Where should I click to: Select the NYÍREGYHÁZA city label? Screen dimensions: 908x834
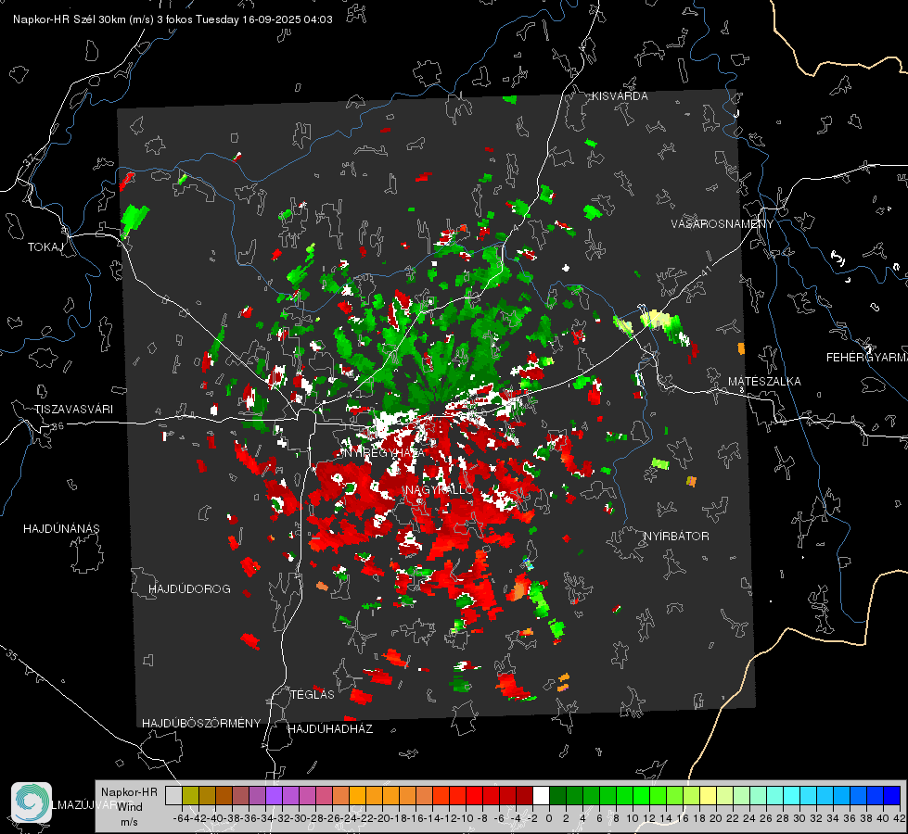pos(383,453)
